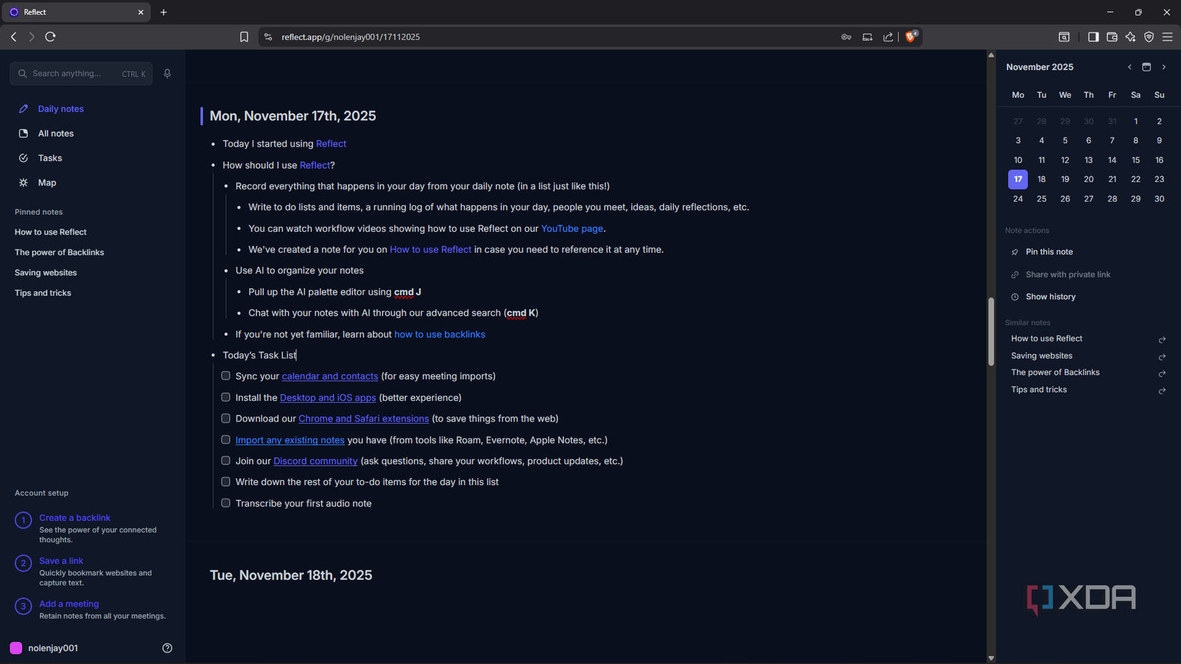This screenshot has width=1181, height=664.
Task: Open the calendar picker beside November 2025
Action: 1147,67
